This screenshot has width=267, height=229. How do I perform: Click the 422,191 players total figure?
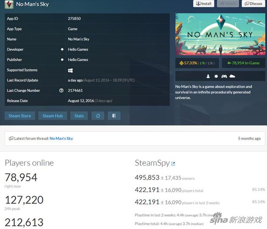[x=147, y=190]
